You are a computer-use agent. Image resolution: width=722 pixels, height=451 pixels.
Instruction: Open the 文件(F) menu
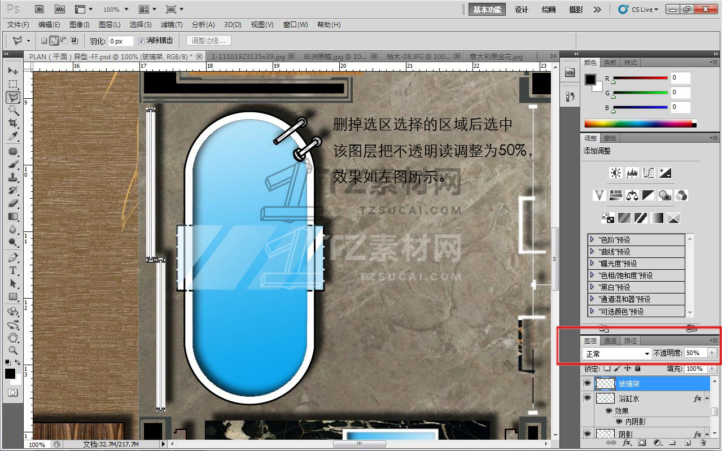coord(18,24)
